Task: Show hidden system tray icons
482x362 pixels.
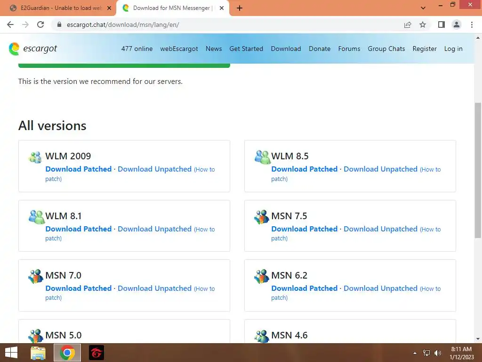Action: tap(415, 353)
